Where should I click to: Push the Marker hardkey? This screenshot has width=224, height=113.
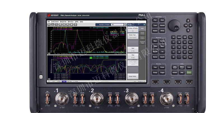pos(155,57)
